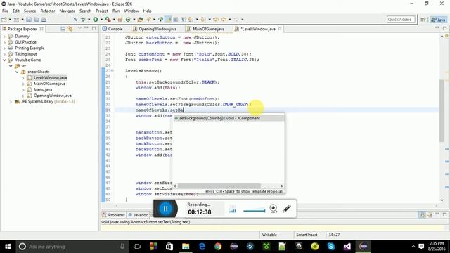Open Skype from the taskbar

pyautogui.click(x=331, y=247)
